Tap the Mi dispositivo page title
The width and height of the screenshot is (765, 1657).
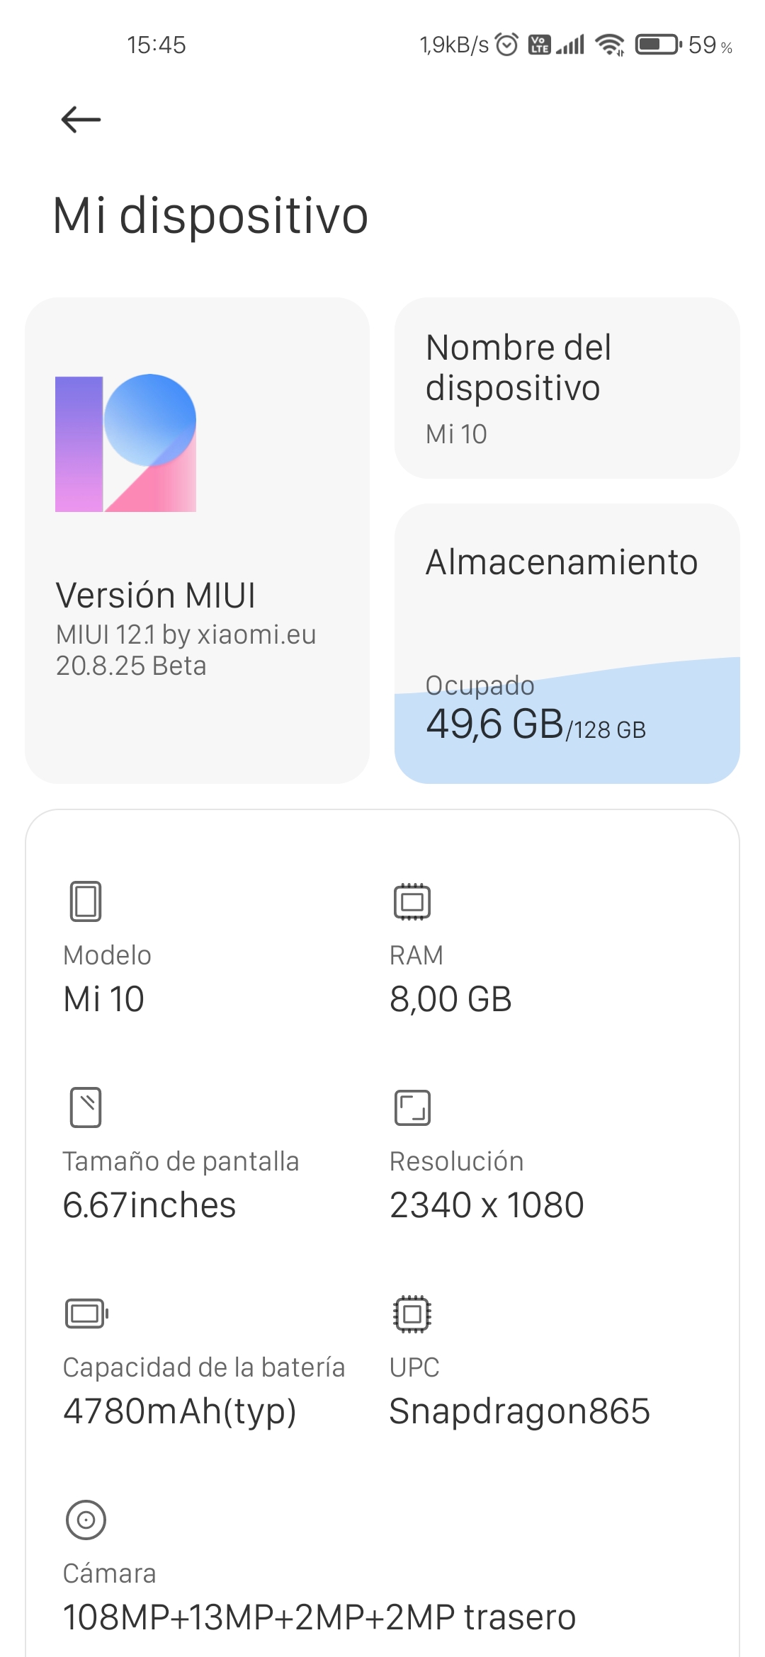click(x=210, y=215)
